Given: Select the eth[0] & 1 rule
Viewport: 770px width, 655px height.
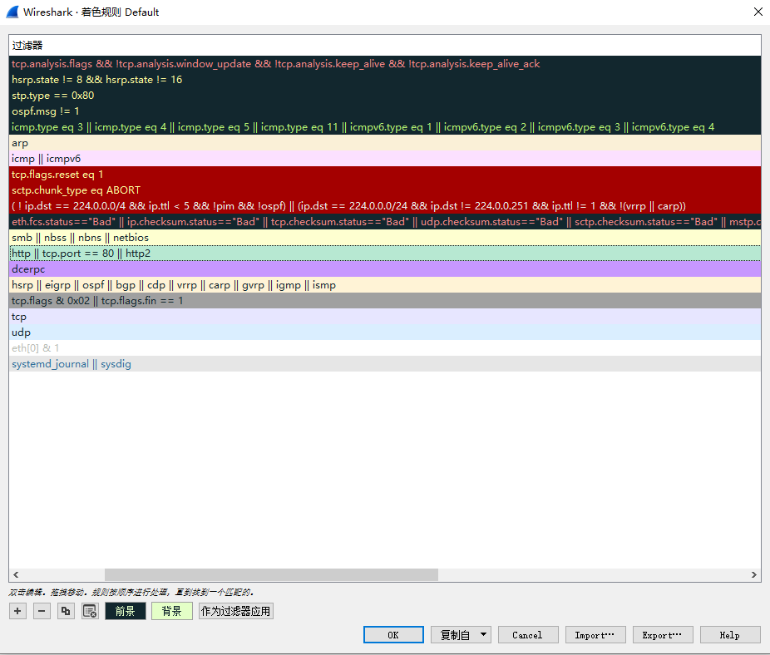Looking at the screenshot, I should (385, 348).
